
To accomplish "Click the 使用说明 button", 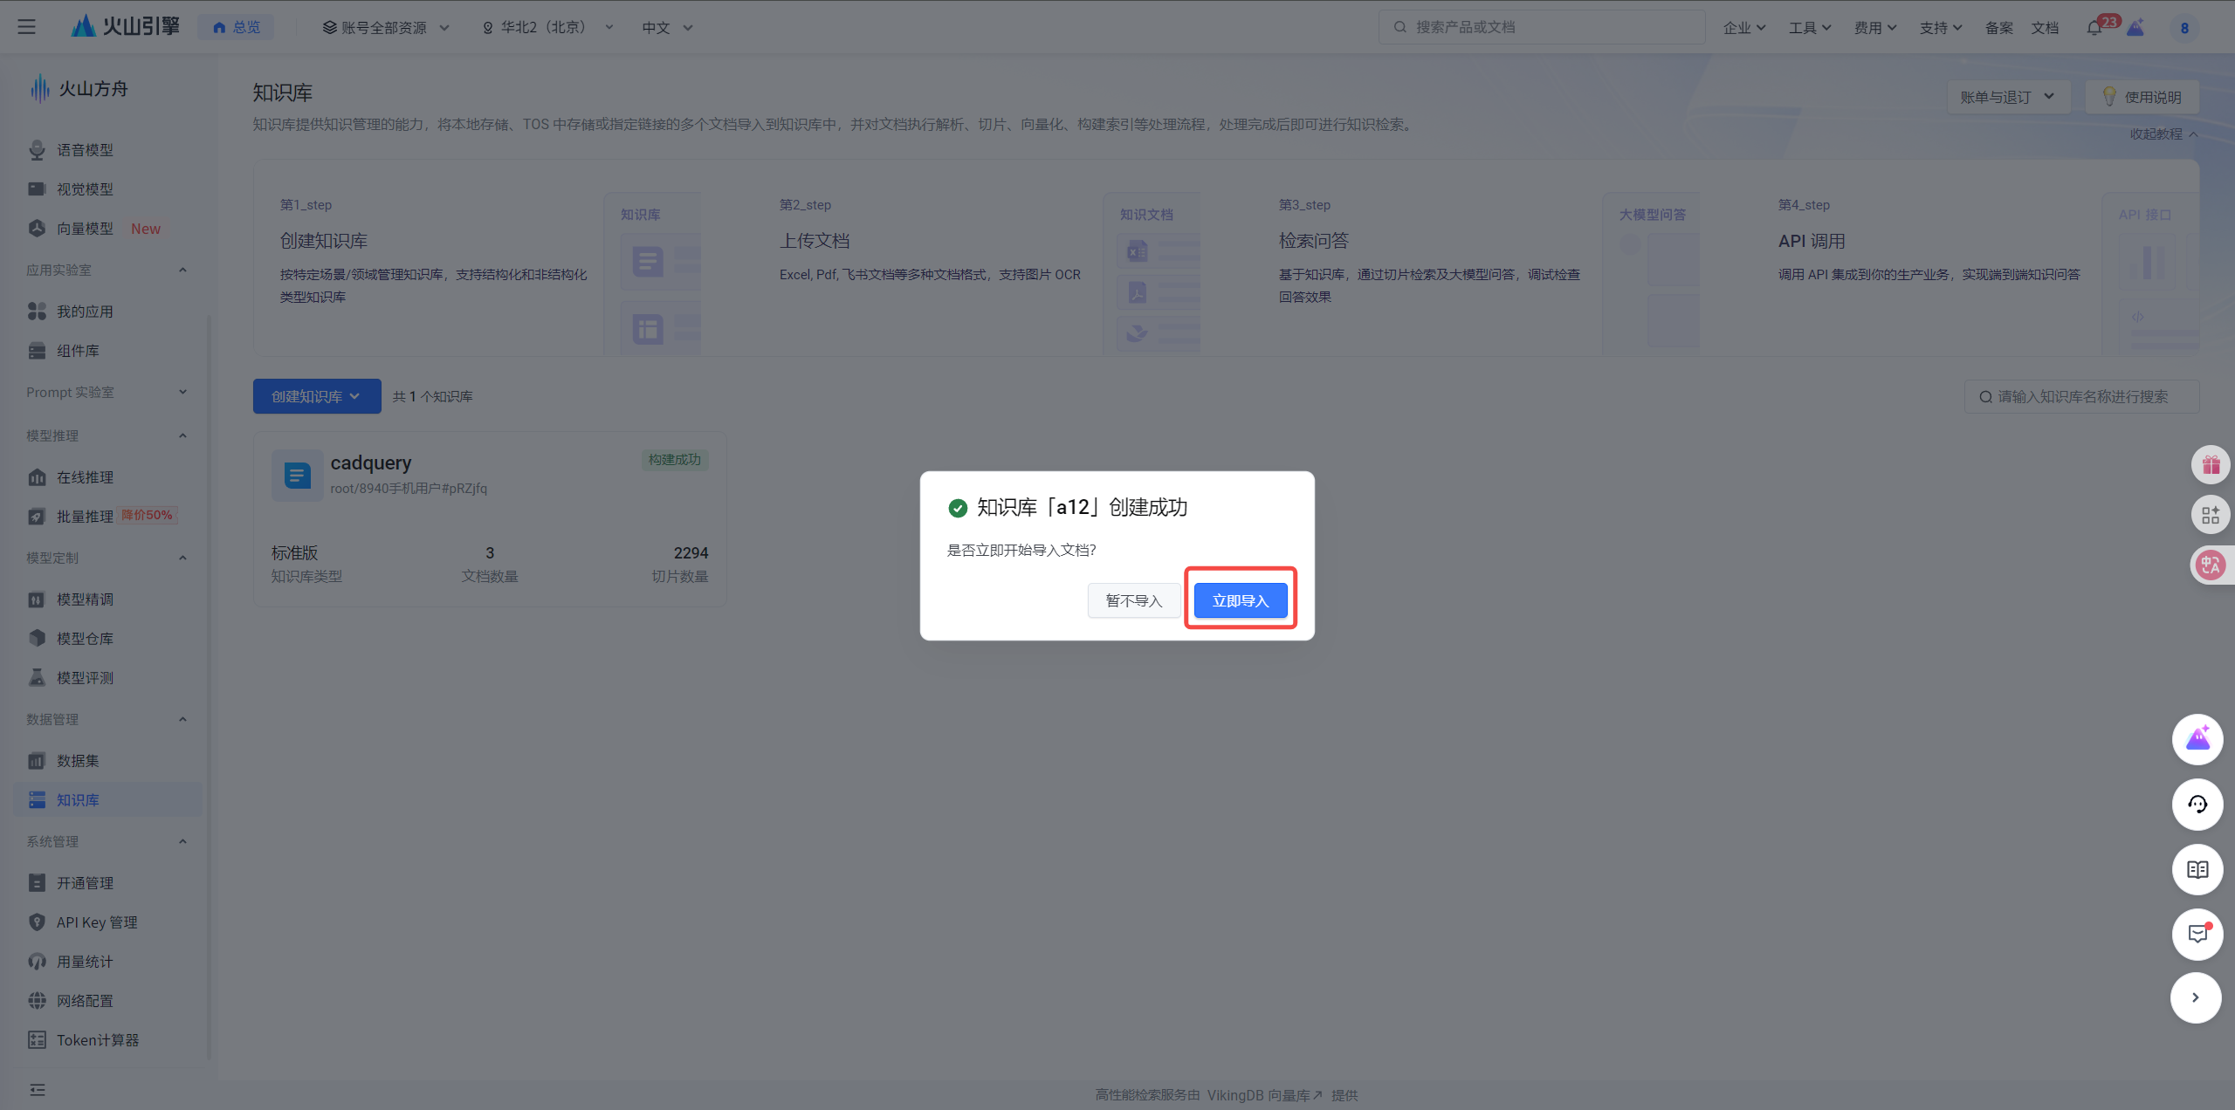I will click(x=2142, y=97).
